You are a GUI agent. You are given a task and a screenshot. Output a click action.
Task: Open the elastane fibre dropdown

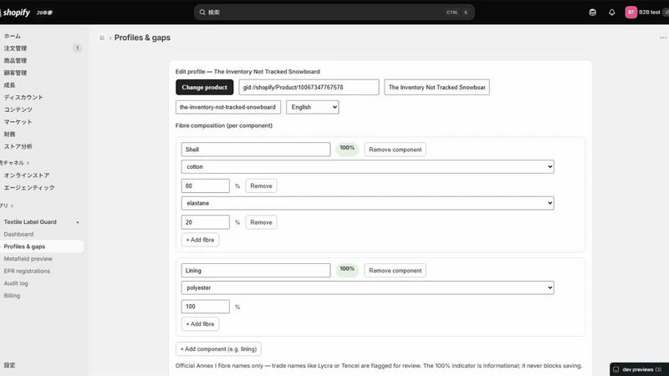click(368, 203)
